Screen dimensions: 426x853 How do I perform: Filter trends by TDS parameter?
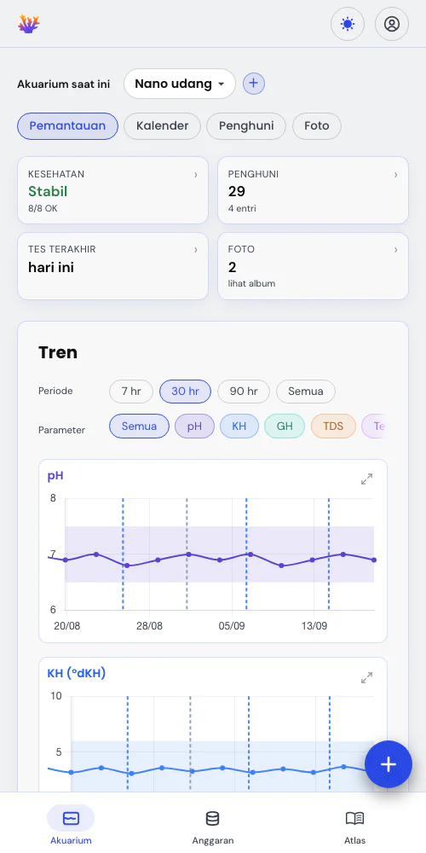pos(334,426)
